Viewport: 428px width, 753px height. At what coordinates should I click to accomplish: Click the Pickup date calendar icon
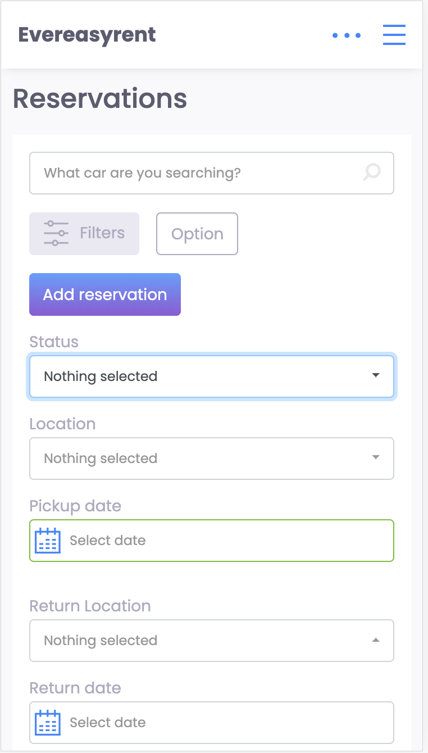[x=48, y=541]
